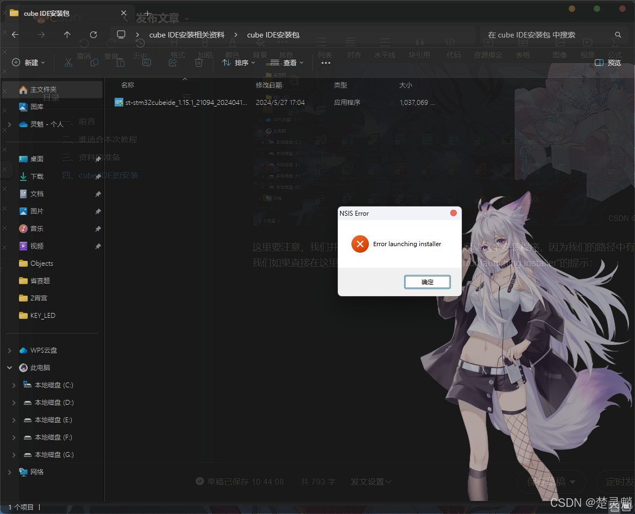This screenshot has height=514, width=635.
Task: Click the Share icon in toolbar
Action: point(173,62)
